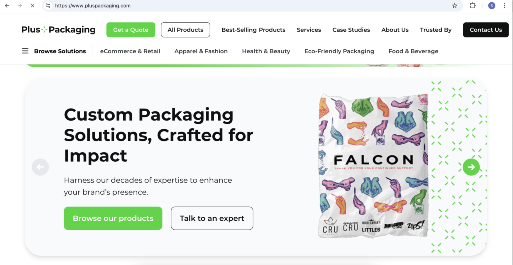Image resolution: width=513 pixels, height=265 pixels.
Task: Click Browse our products button
Action: (113, 218)
